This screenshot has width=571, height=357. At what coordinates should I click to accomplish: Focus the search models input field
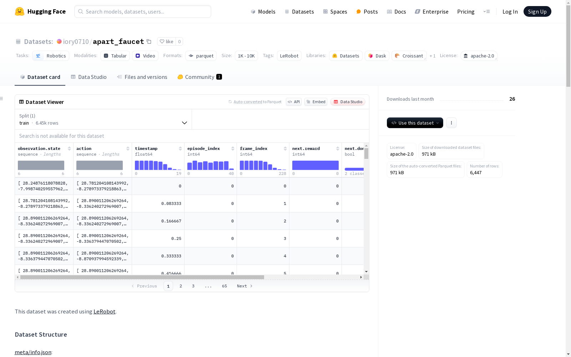point(143,11)
